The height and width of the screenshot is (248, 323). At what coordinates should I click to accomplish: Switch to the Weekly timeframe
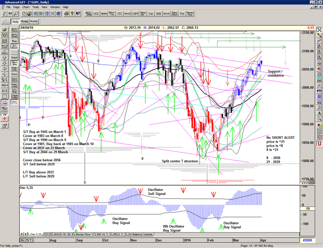pos(24,22)
